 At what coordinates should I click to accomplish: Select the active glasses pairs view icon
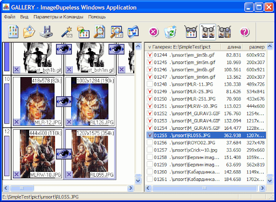[x=208, y=32]
